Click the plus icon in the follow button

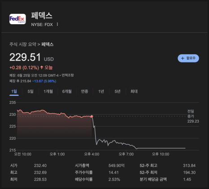click(183, 58)
